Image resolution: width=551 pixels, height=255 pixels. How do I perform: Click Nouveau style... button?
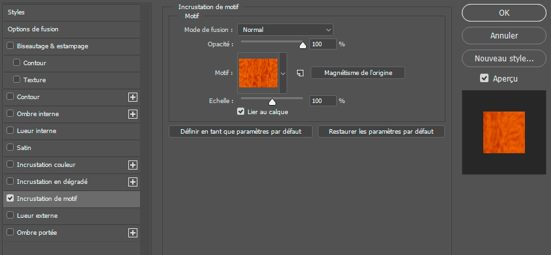[504, 59]
